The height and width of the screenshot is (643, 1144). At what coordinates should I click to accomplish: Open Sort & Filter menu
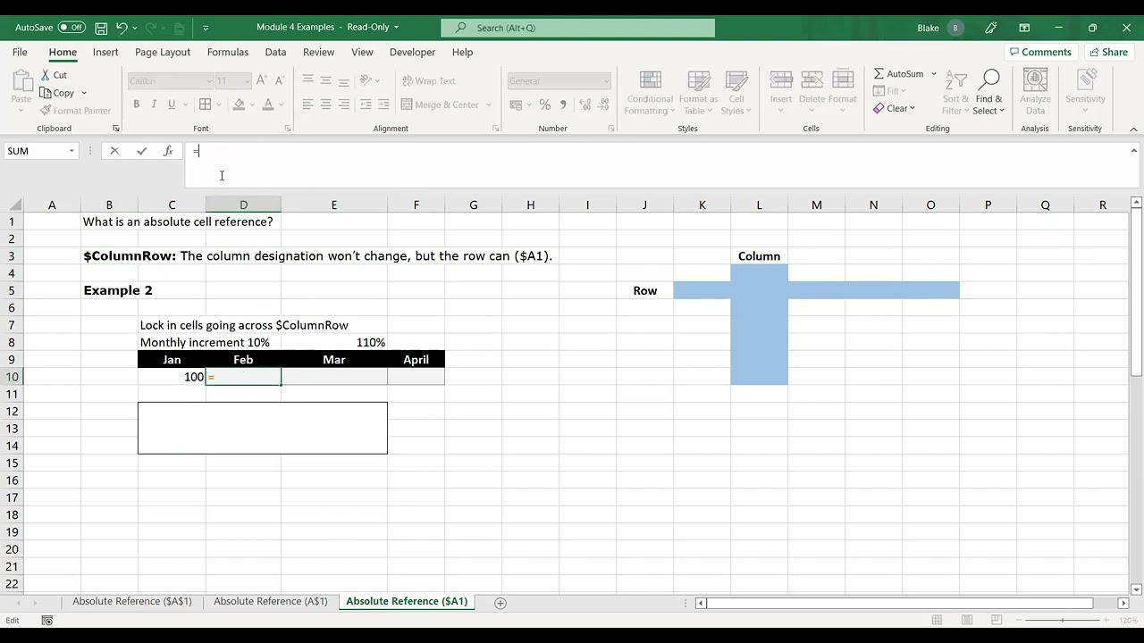pyautogui.click(x=955, y=92)
